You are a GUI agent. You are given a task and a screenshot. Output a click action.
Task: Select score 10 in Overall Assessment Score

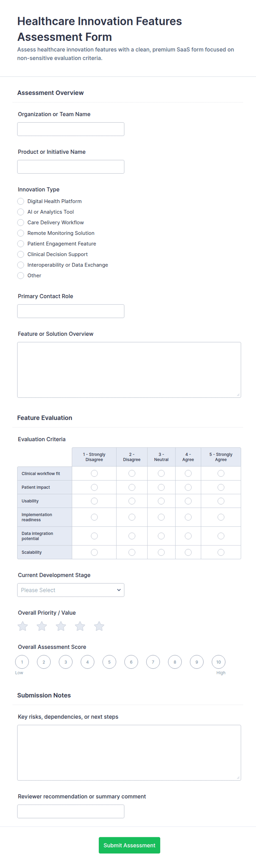pos(218,662)
